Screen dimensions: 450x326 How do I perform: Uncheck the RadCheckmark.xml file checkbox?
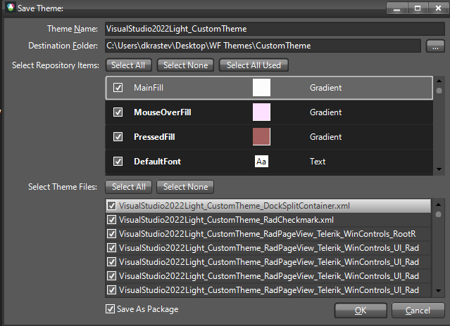[112, 220]
